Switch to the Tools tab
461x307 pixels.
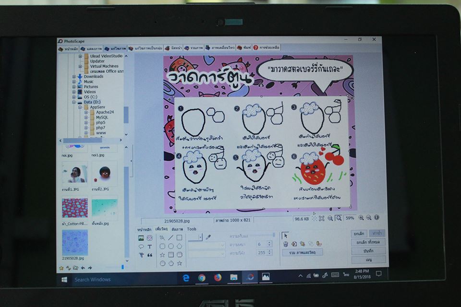coord(192,229)
